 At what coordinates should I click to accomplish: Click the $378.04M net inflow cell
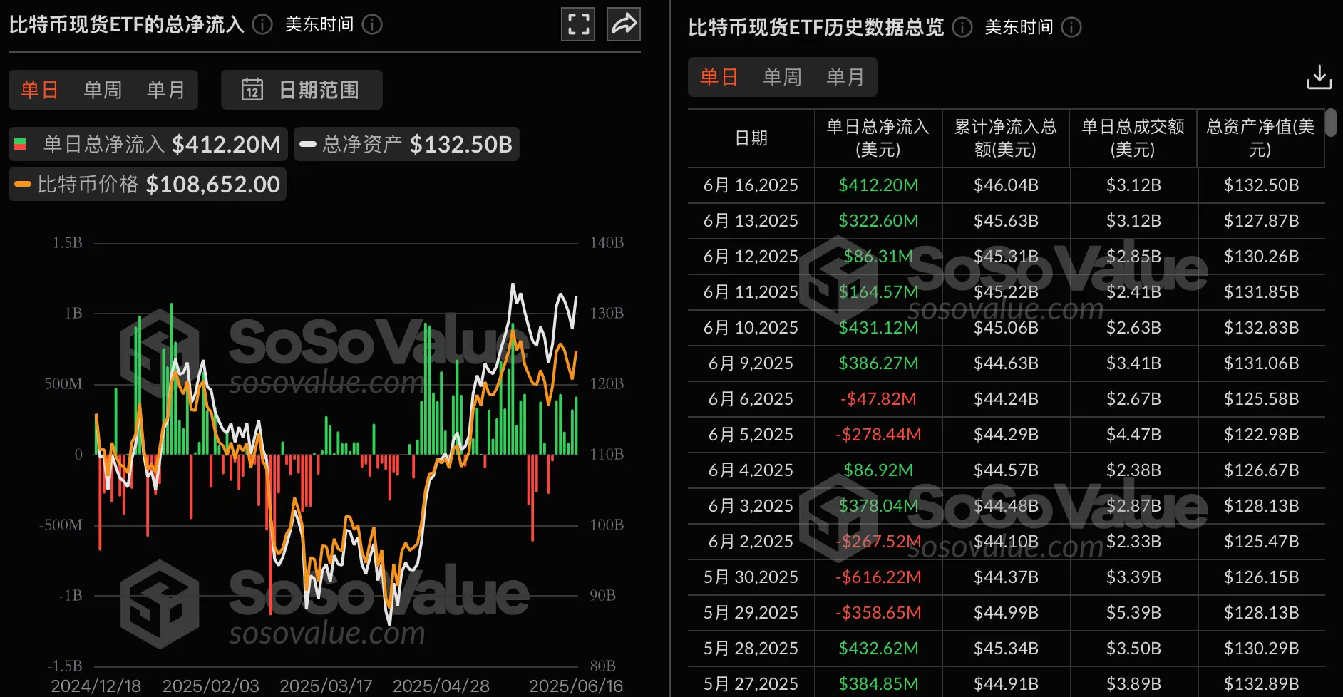click(x=878, y=506)
